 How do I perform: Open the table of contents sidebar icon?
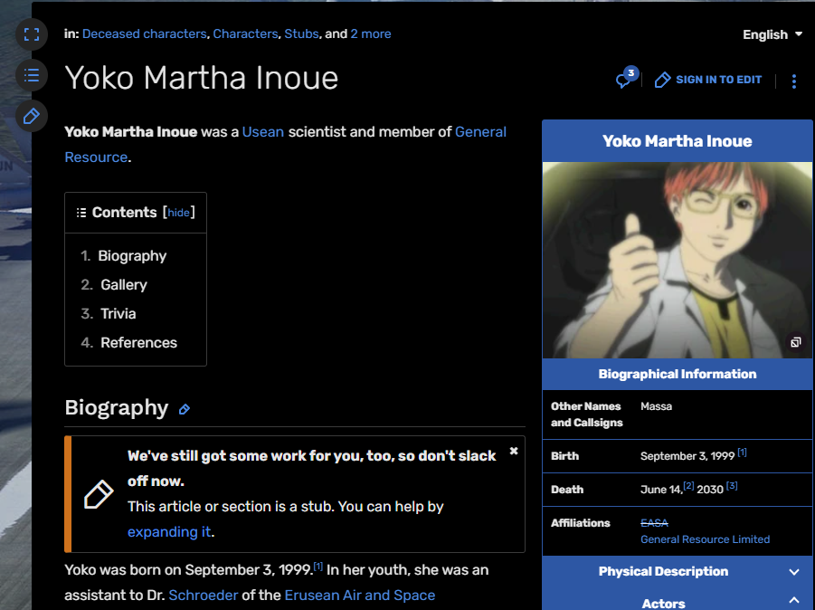point(32,75)
